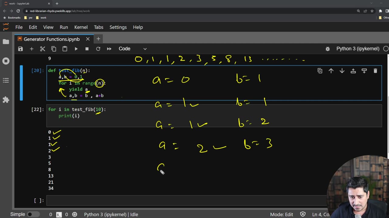Insert cell below active cell icon
Image resolution: width=389 pixels, height=218 pixels.
(364, 71)
